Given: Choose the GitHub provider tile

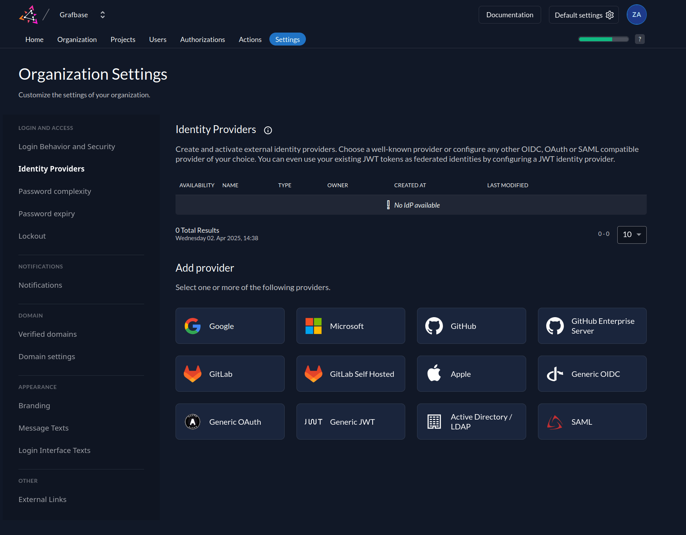Looking at the screenshot, I should [x=471, y=326].
